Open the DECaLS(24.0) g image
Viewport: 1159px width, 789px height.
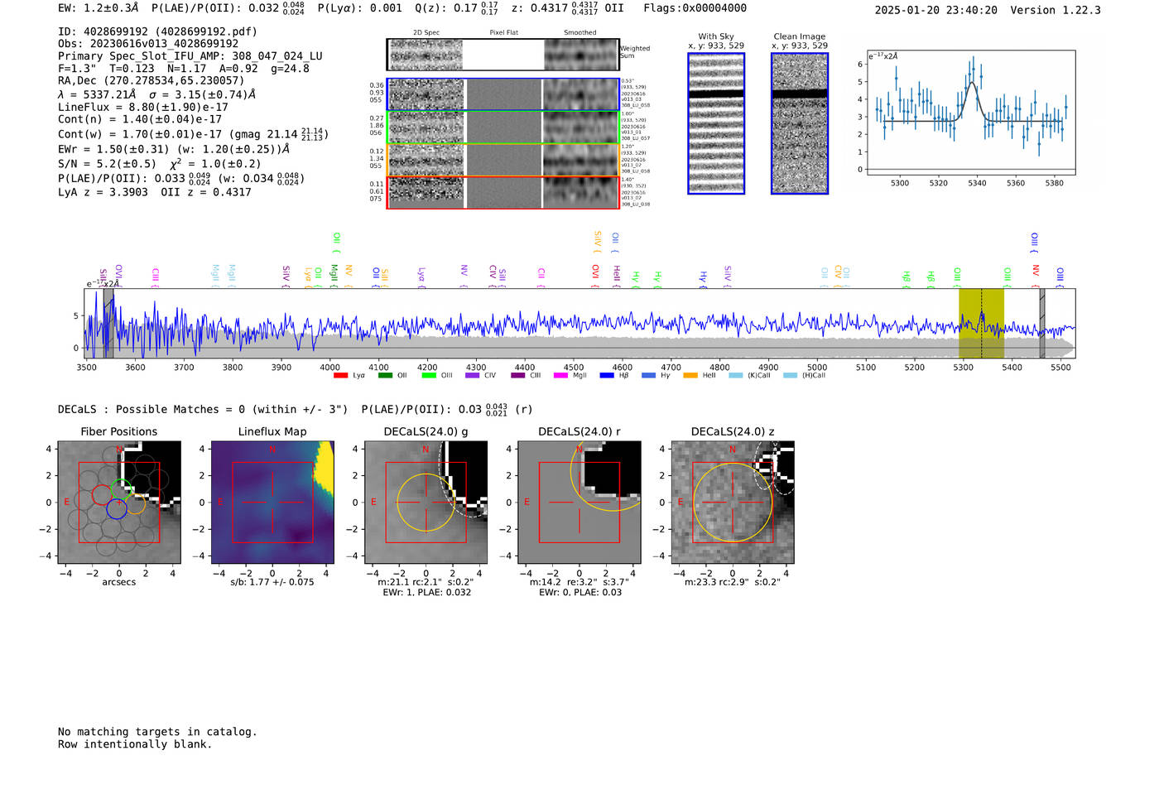click(426, 503)
